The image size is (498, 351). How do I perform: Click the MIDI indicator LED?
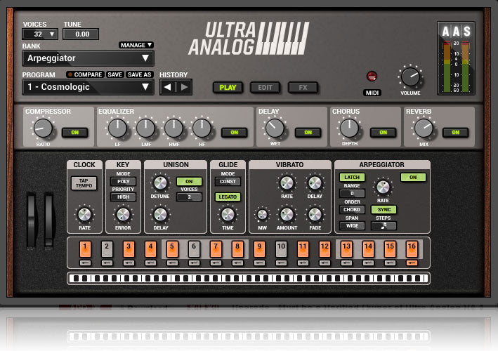click(372, 76)
